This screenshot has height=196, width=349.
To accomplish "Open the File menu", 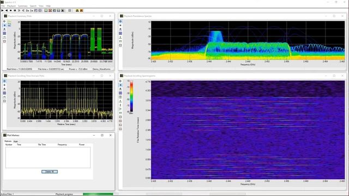I will click(x=3, y=6).
